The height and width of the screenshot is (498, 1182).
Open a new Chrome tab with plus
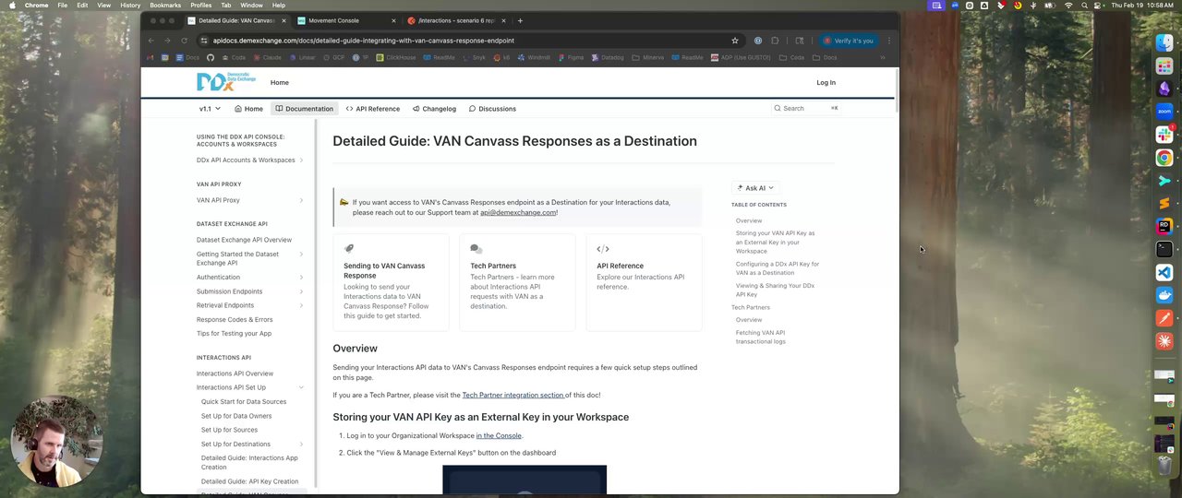coord(520,20)
